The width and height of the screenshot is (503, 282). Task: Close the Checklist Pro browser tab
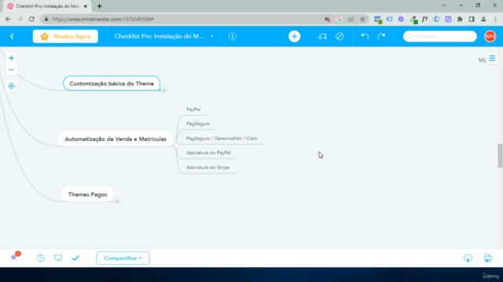point(86,6)
